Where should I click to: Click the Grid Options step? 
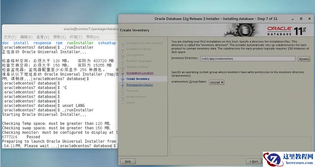coord(135,55)
